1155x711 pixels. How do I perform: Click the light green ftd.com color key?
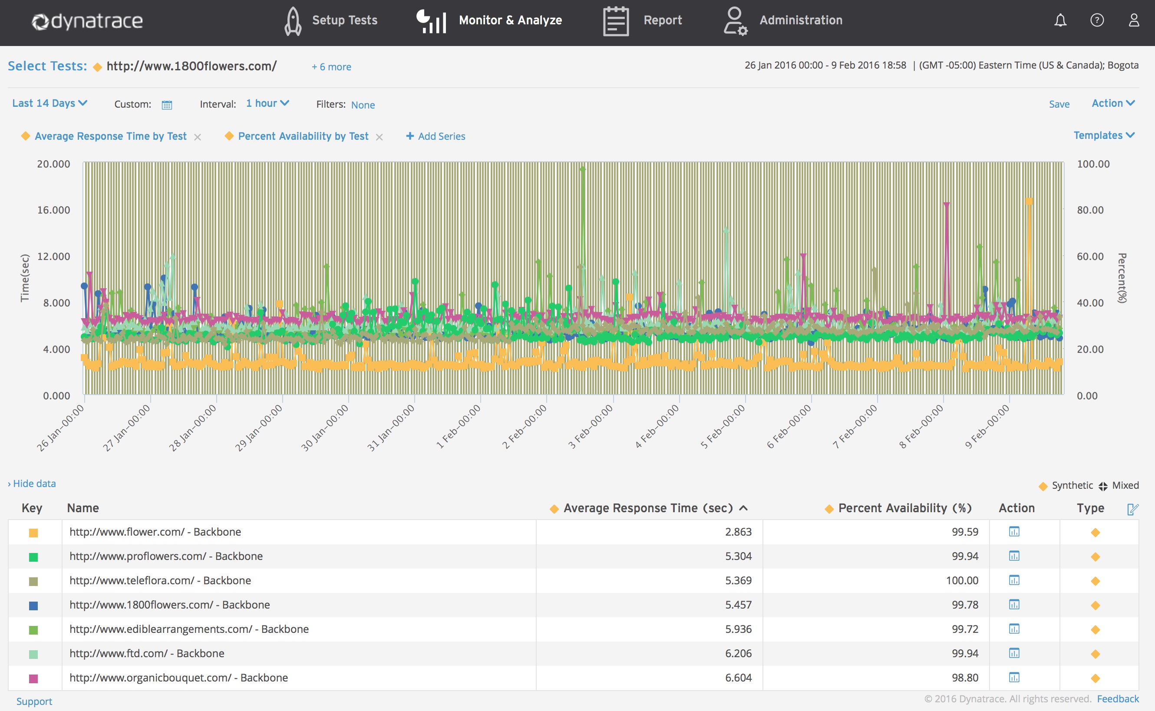click(x=33, y=654)
